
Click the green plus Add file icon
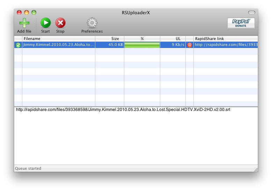pos(24,23)
